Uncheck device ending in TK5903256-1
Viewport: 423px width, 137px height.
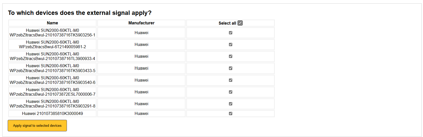click(230, 33)
